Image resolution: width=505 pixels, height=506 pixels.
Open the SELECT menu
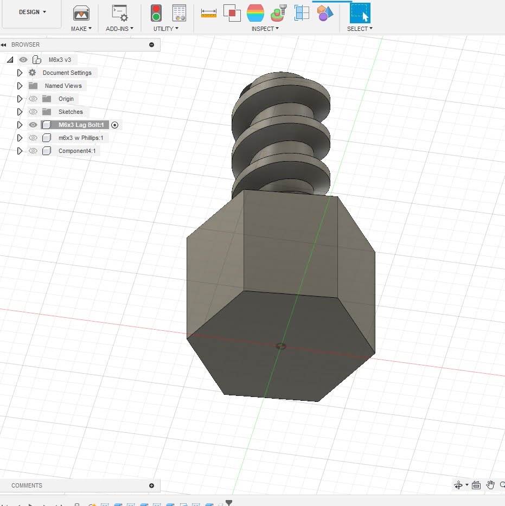(360, 29)
